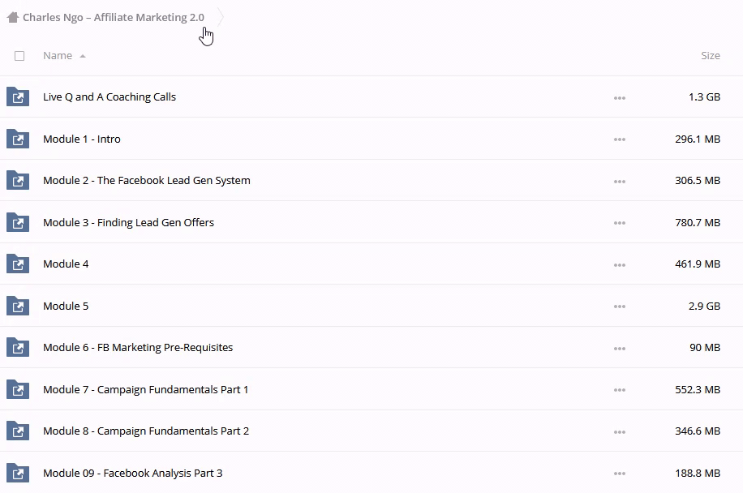Click the Module 1 - Intro folder icon
Viewport: 743px width, 493px height.
tap(18, 139)
